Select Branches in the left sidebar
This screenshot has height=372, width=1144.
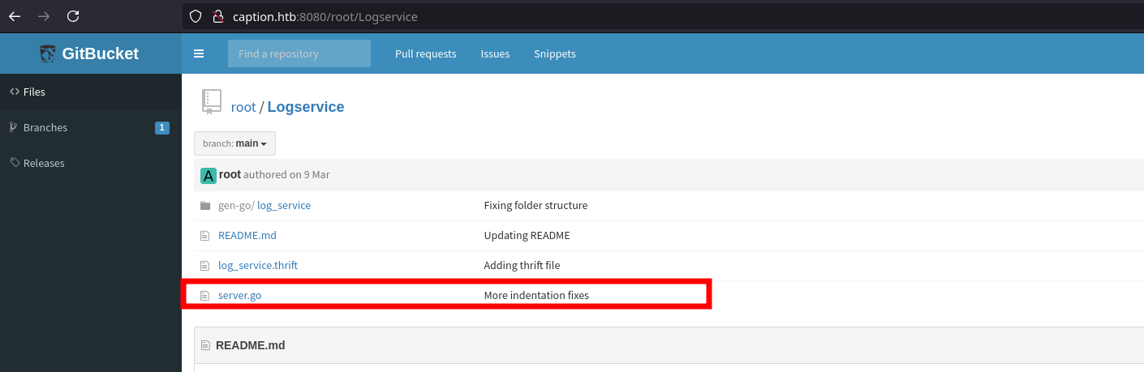(45, 127)
